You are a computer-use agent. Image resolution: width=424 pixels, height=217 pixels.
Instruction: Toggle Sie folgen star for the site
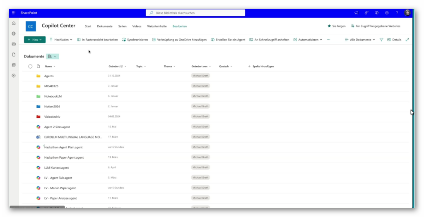point(336,26)
